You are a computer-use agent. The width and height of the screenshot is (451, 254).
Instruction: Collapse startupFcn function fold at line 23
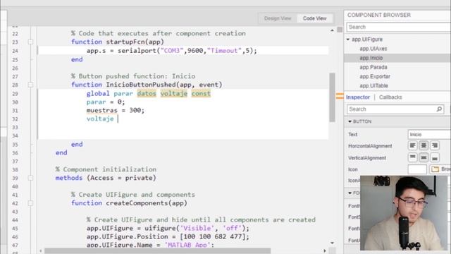[x=30, y=42]
